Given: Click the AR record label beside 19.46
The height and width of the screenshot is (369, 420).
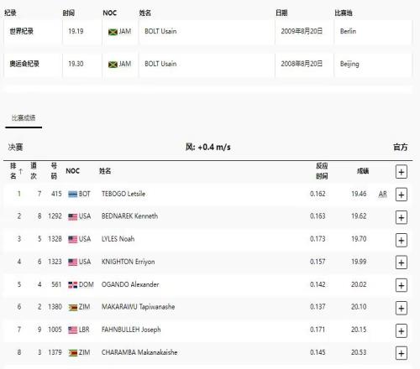Looking at the screenshot, I should (x=382, y=194).
